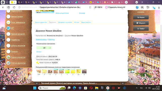Screen dimensions: 162x91
Task: Expand the news ticker left chevron
Action: pos(37,83)
